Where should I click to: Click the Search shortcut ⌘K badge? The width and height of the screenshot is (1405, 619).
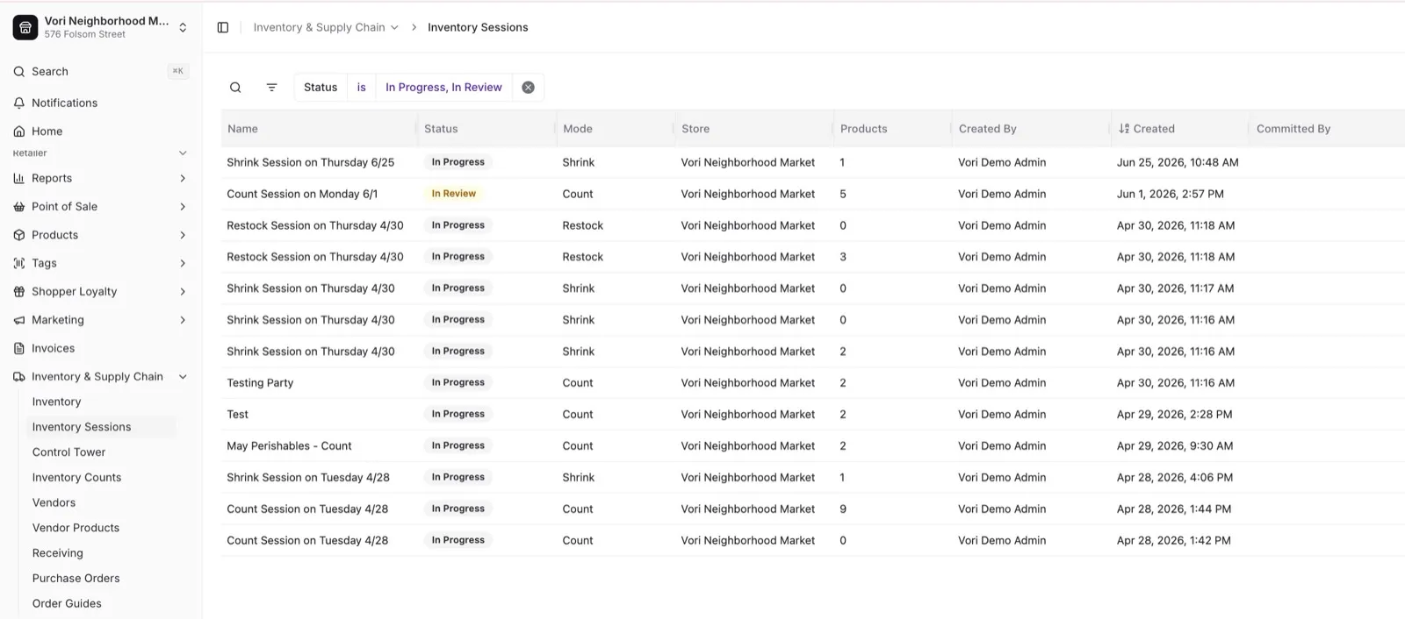[x=178, y=71]
